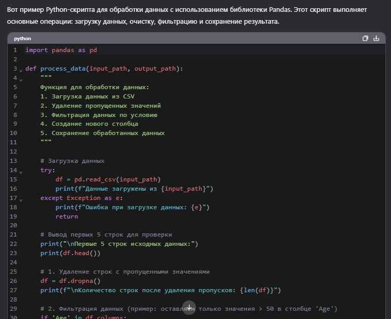Click 'df = pd.read_csv(input_path)' line
This screenshot has width=391, height=319.
[108, 179]
